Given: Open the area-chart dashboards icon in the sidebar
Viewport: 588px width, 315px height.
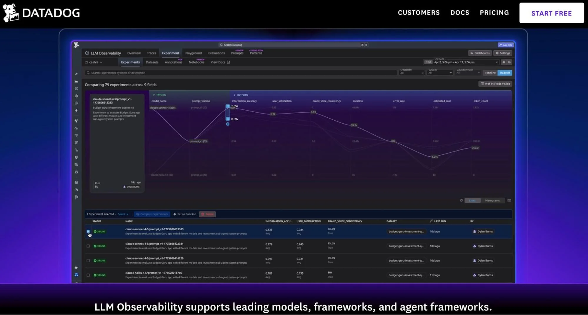Looking at the screenshot, I should 76,81.
